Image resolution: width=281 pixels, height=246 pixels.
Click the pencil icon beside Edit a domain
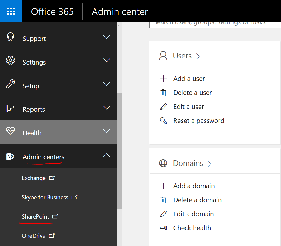pos(163,214)
